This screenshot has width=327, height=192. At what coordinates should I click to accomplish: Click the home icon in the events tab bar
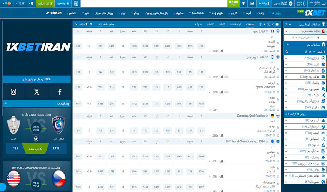(277, 24)
